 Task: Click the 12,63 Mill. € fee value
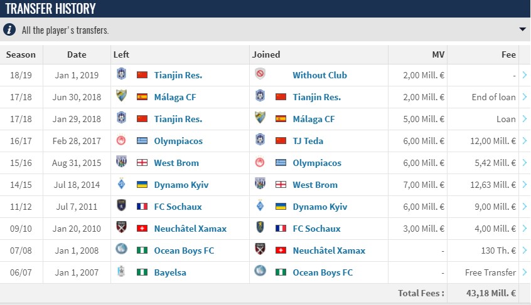(493, 185)
